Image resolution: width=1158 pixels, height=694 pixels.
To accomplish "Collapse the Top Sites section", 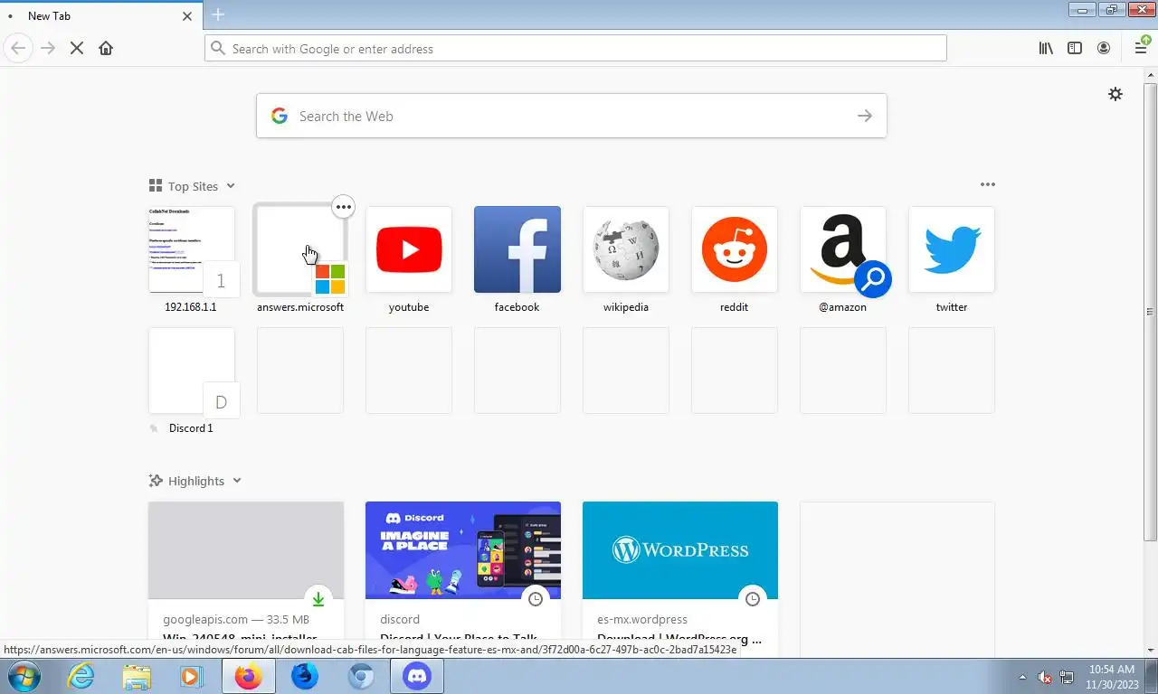I will tap(192, 186).
